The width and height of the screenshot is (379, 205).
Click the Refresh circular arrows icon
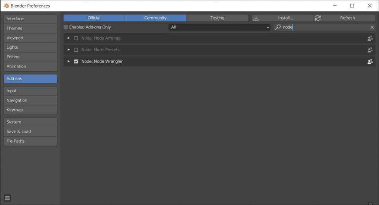318,18
